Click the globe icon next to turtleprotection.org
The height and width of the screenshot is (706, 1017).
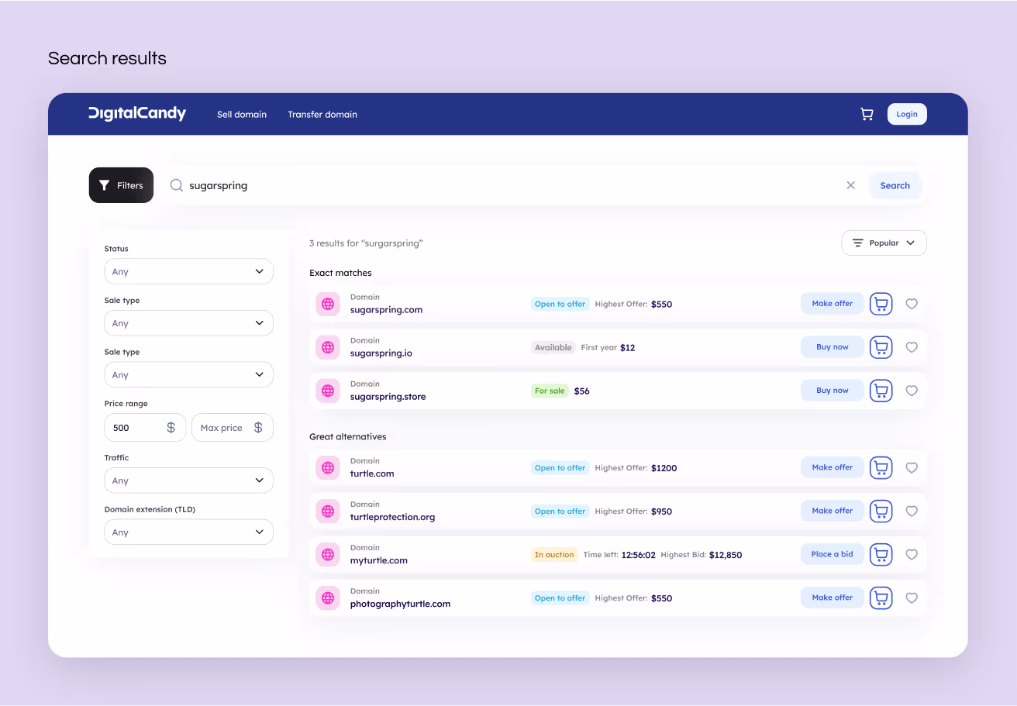(328, 511)
